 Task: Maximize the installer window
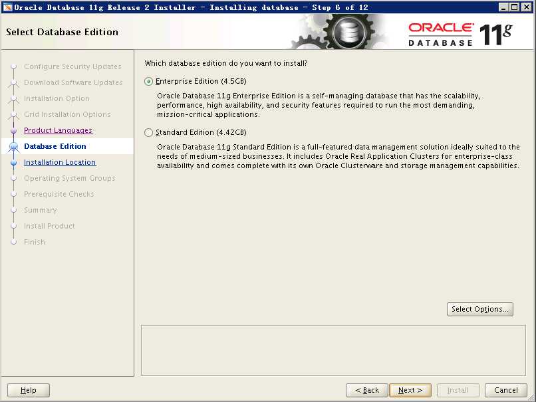point(515,7)
